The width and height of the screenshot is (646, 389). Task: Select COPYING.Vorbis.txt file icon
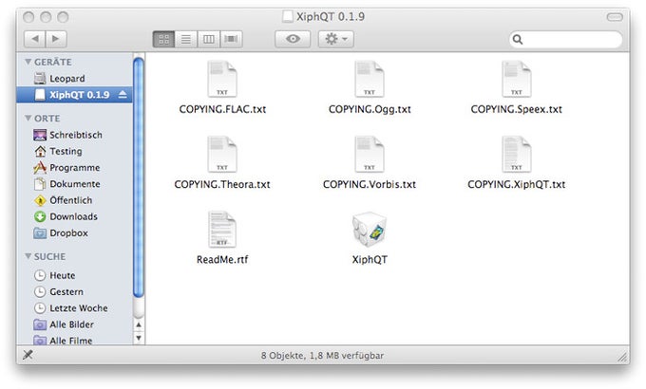point(370,155)
